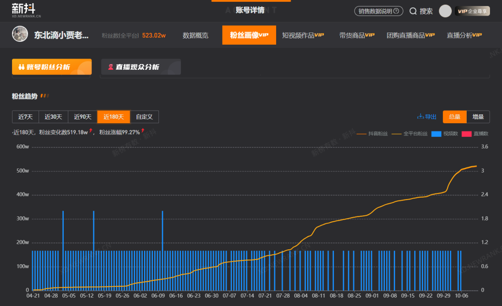Click the red arrow after 粉丝涨幅 99.27%
Screen dimensions: 502x306
pos(143,131)
